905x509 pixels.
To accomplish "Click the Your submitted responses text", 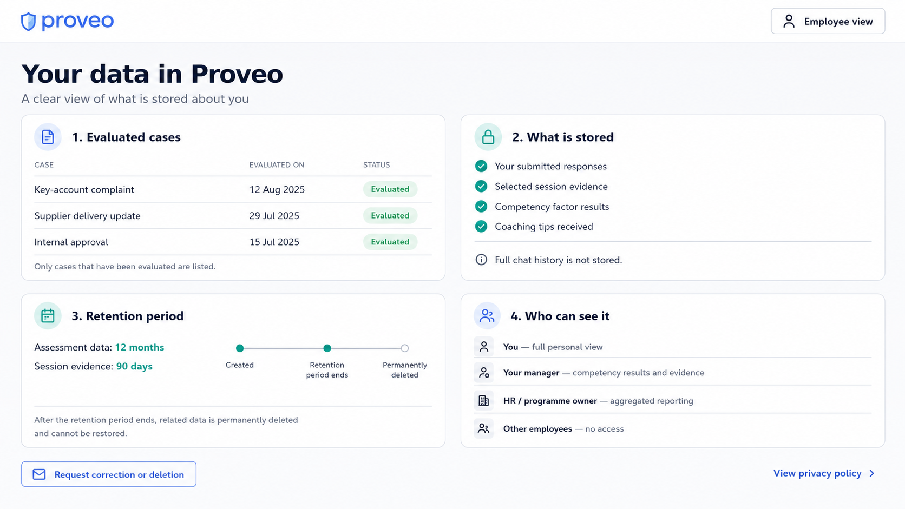I will tap(550, 166).
